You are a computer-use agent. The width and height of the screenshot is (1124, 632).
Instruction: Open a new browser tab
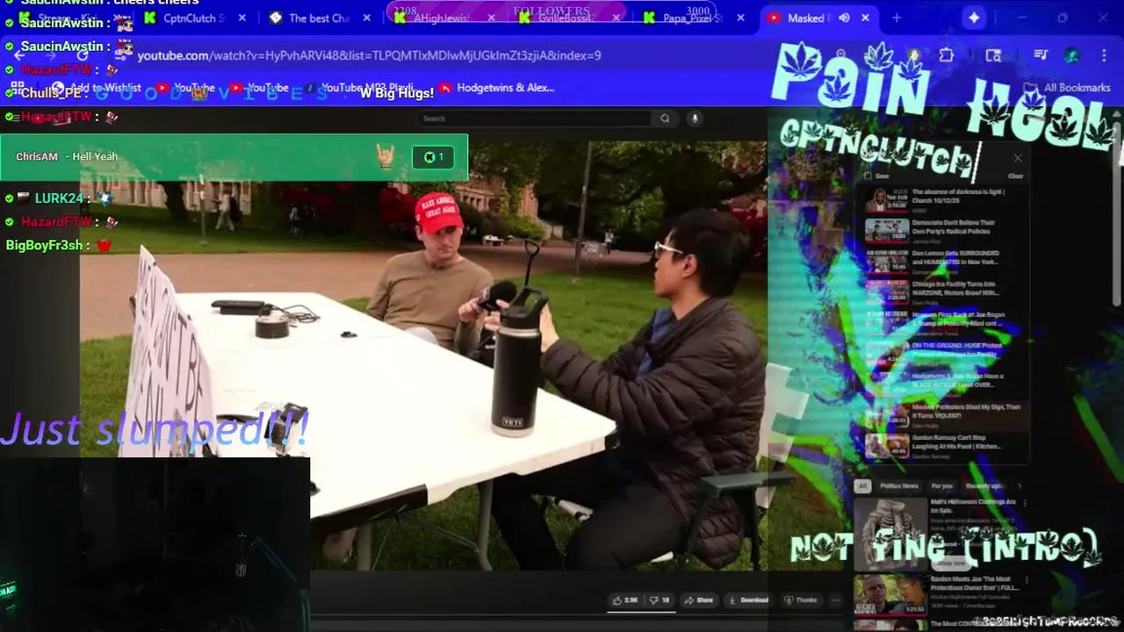(x=897, y=18)
